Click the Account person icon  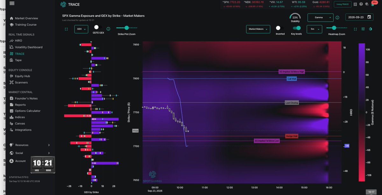point(12,161)
